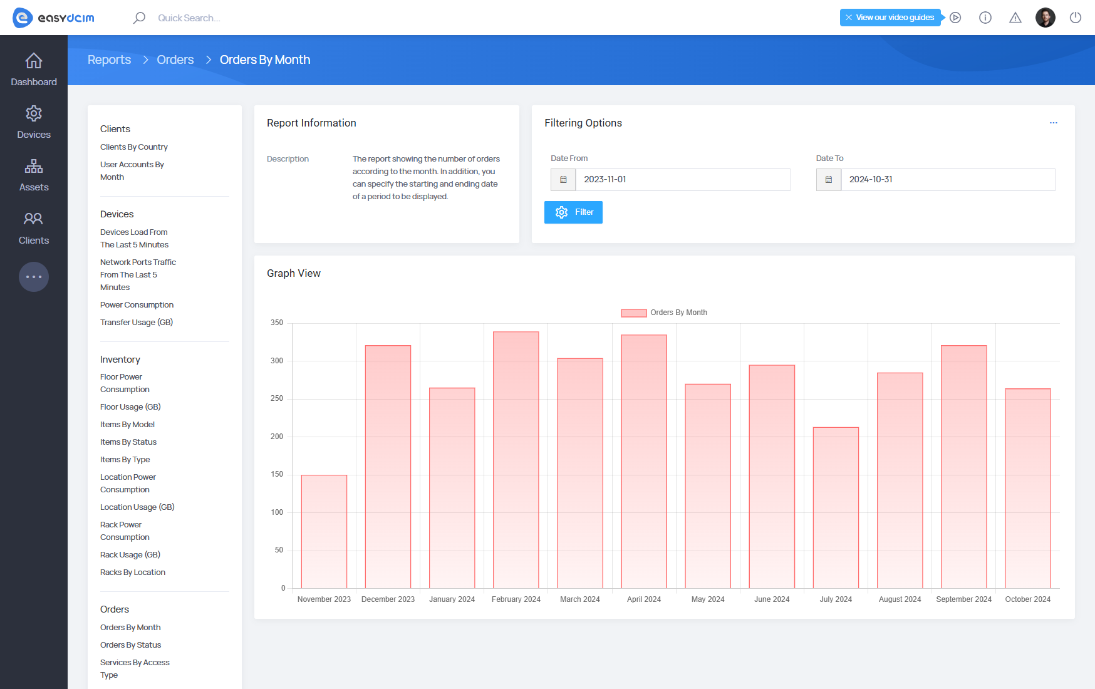Screen dimensions: 1095x689
Task: Open the warning alerts triangle icon
Action: pos(1015,18)
